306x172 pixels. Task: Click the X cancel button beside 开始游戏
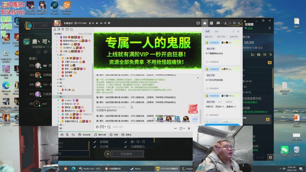click(107, 154)
